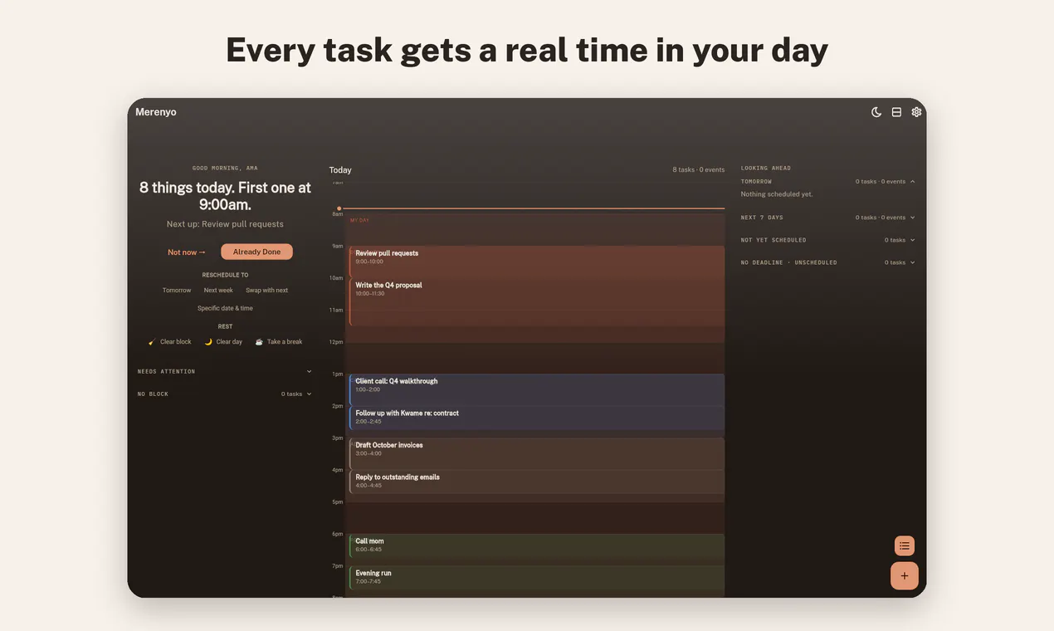Skip current task with Not now
The height and width of the screenshot is (631, 1054).
click(x=187, y=252)
